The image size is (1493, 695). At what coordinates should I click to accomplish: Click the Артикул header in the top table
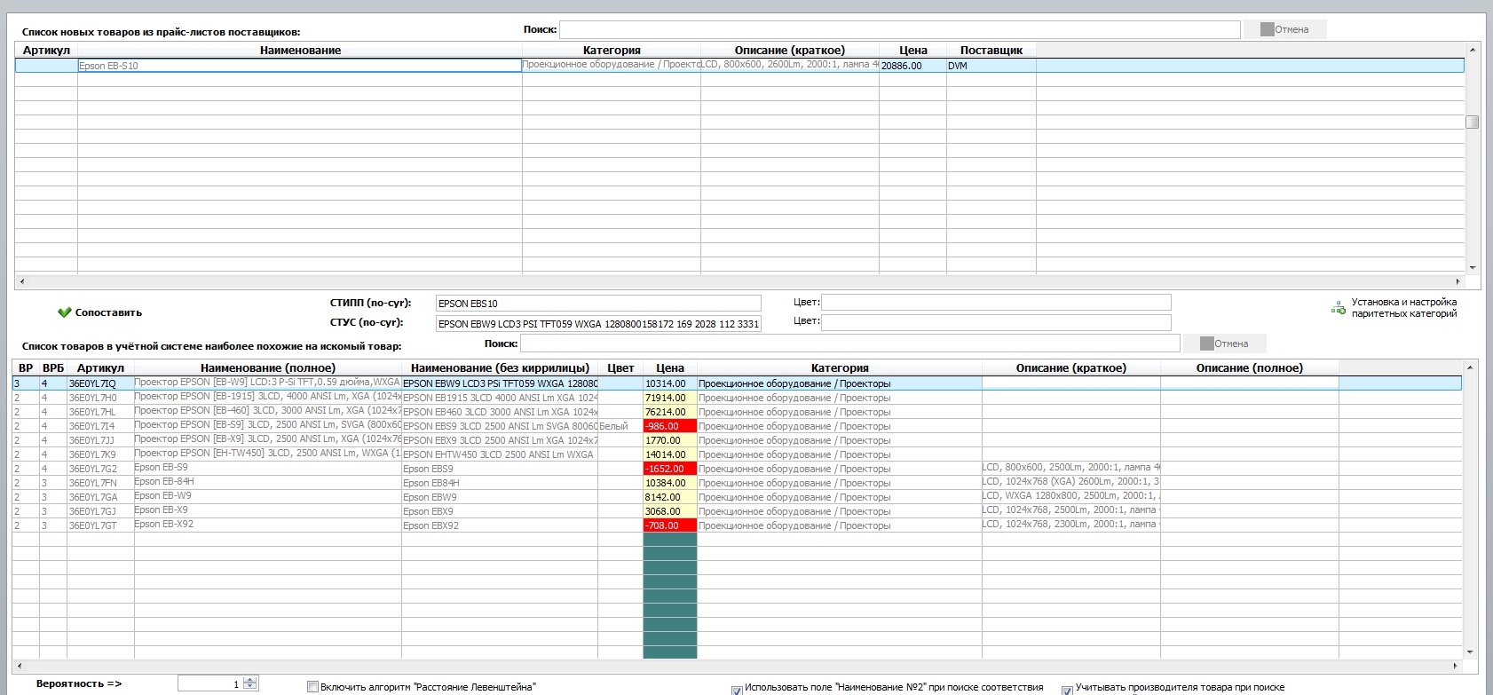[x=46, y=51]
